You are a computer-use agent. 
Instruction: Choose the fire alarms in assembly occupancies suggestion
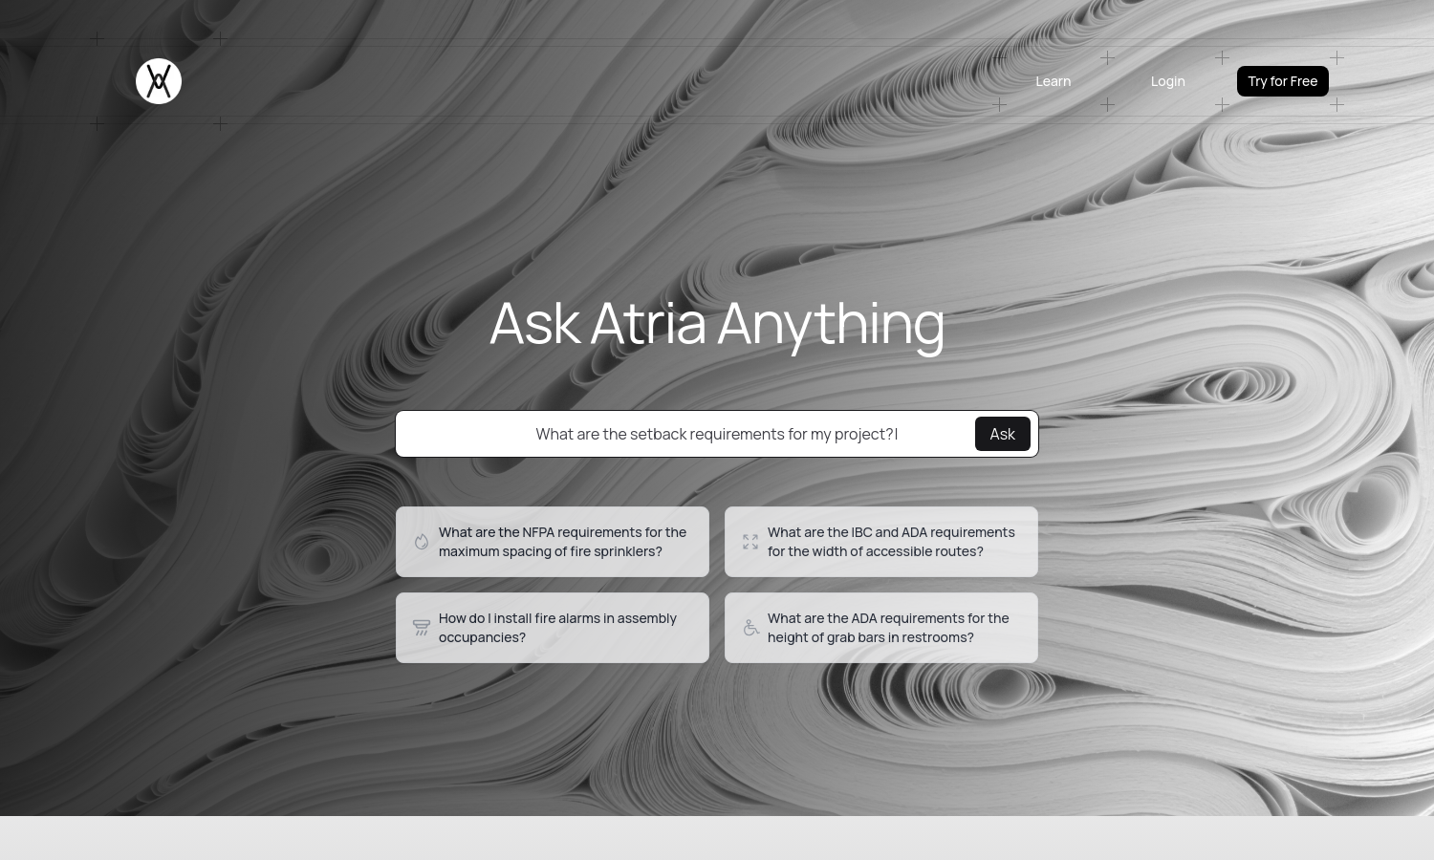(553, 628)
